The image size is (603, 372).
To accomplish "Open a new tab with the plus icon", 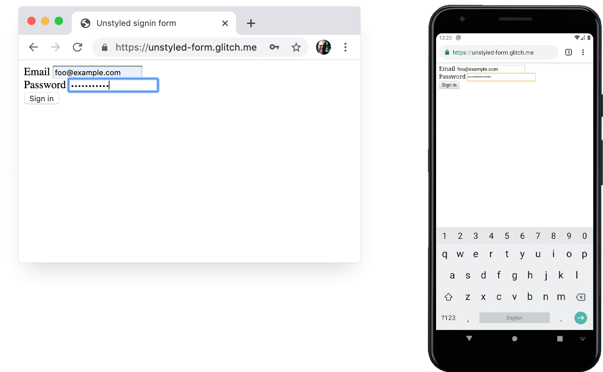I will (x=251, y=23).
